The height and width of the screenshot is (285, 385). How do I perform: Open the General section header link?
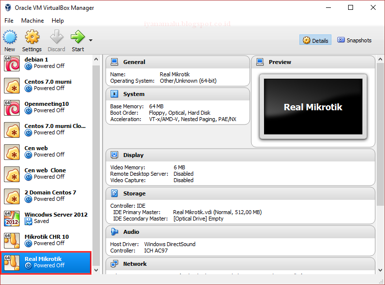134,62
